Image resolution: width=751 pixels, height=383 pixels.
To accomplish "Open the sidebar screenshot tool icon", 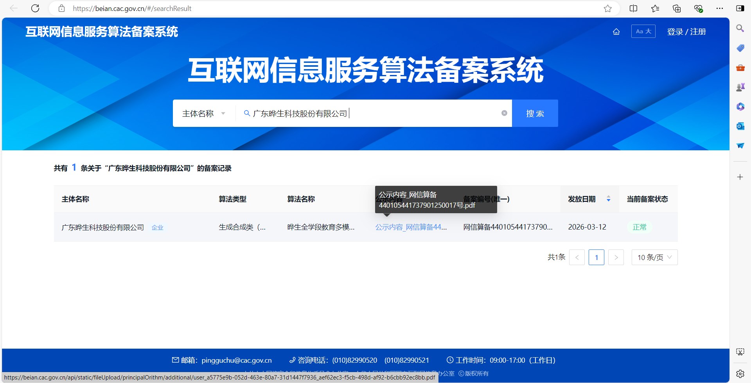I will pos(740,352).
